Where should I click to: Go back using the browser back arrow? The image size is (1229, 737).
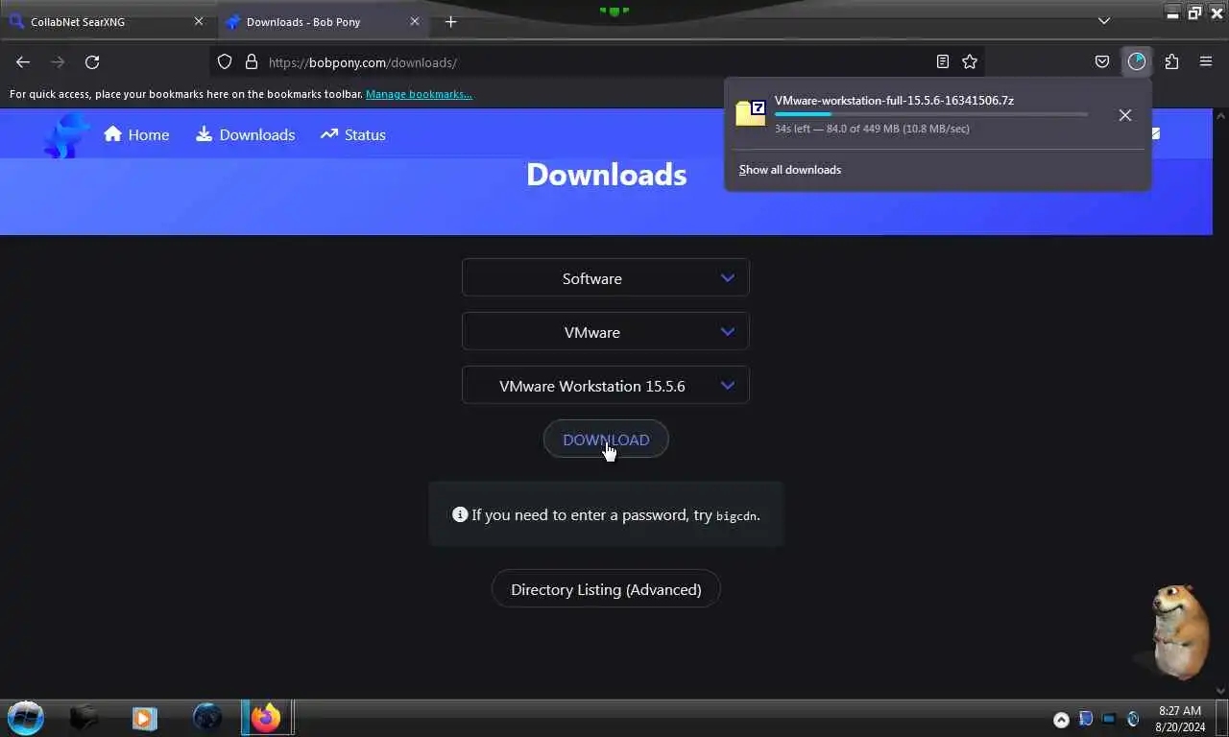coord(23,61)
